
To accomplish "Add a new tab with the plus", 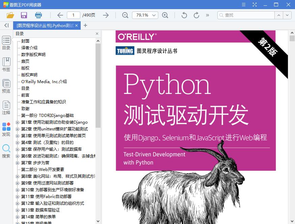I will tap(85, 25).
